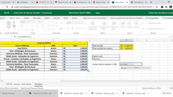Click the formula bar showing =somase(C3:C11;

93,37
